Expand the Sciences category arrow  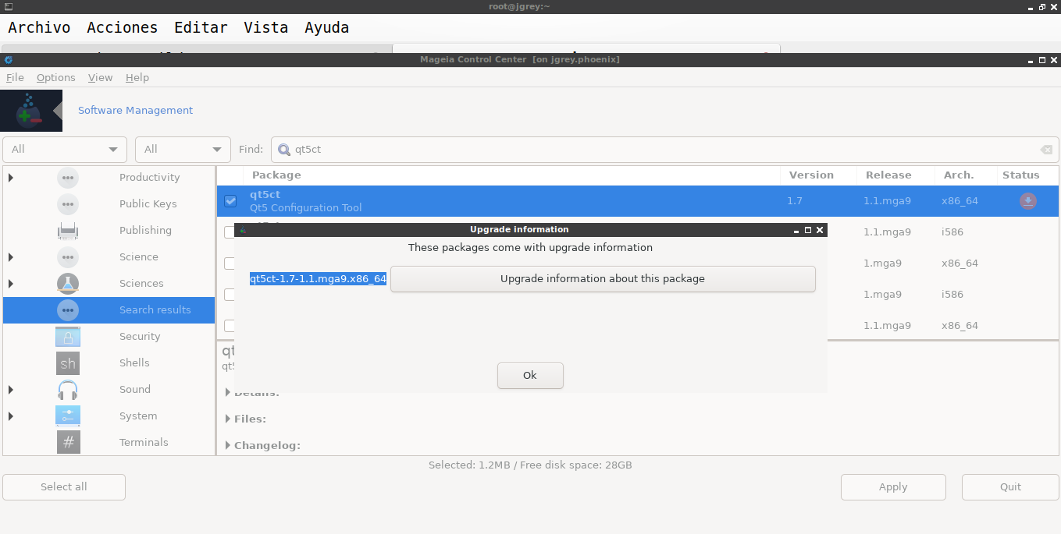11,284
